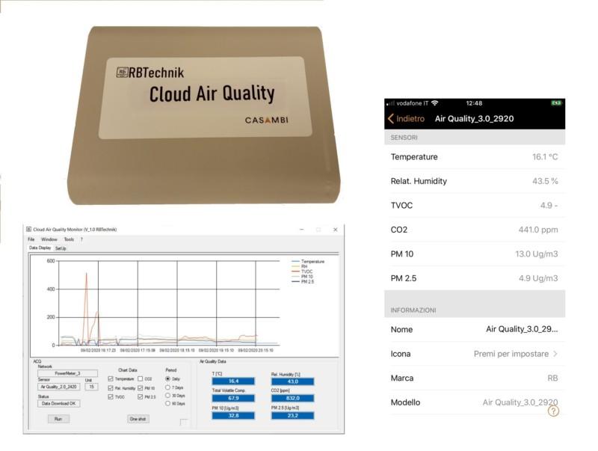The height and width of the screenshot is (451, 598).
Task: Click the Unit field showing 15
Action: (x=91, y=387)
